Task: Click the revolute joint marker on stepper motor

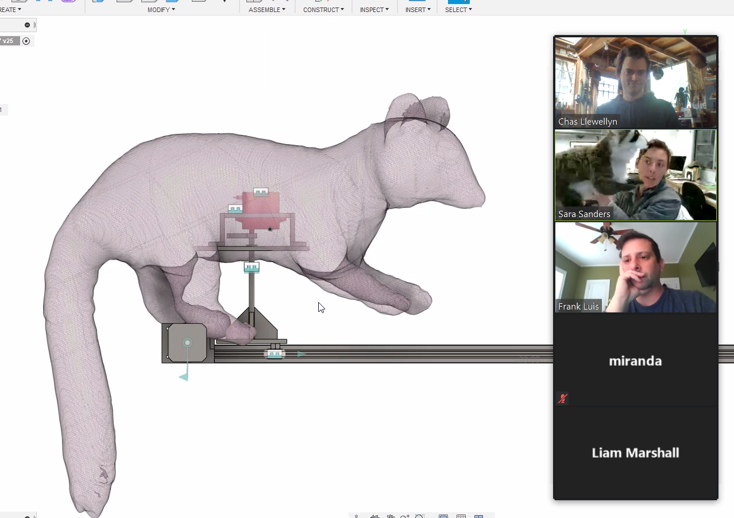Action: click(187, 343)
